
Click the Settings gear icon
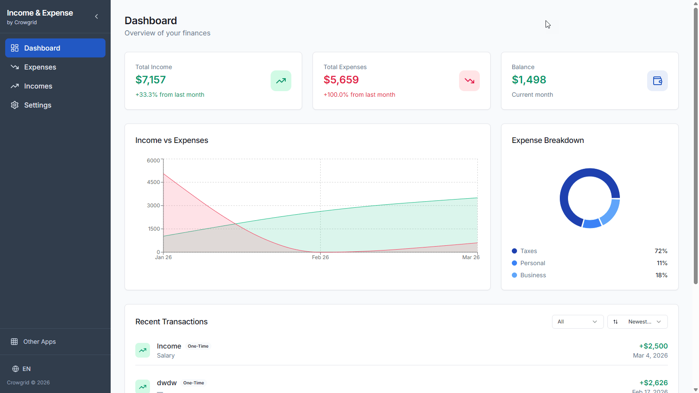14,105
